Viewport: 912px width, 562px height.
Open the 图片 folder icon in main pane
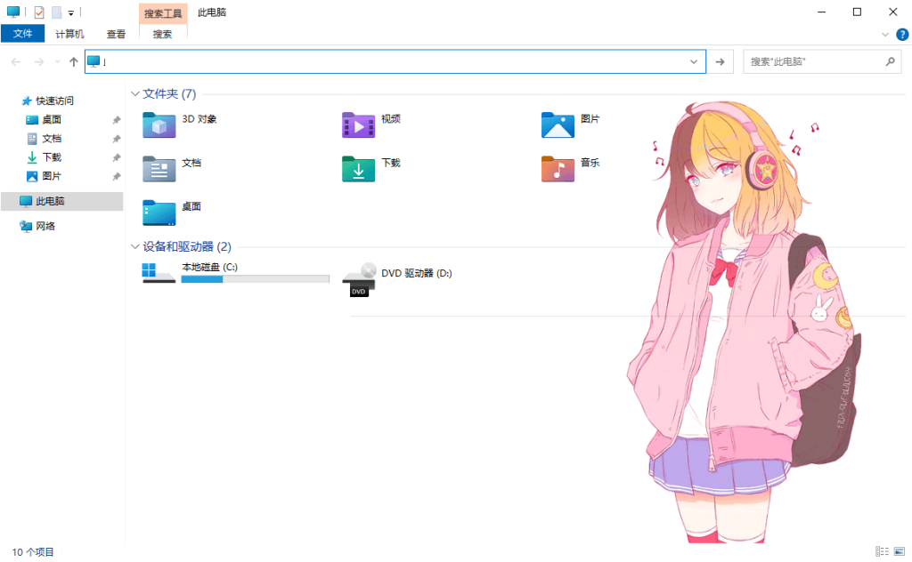point(558,124)
